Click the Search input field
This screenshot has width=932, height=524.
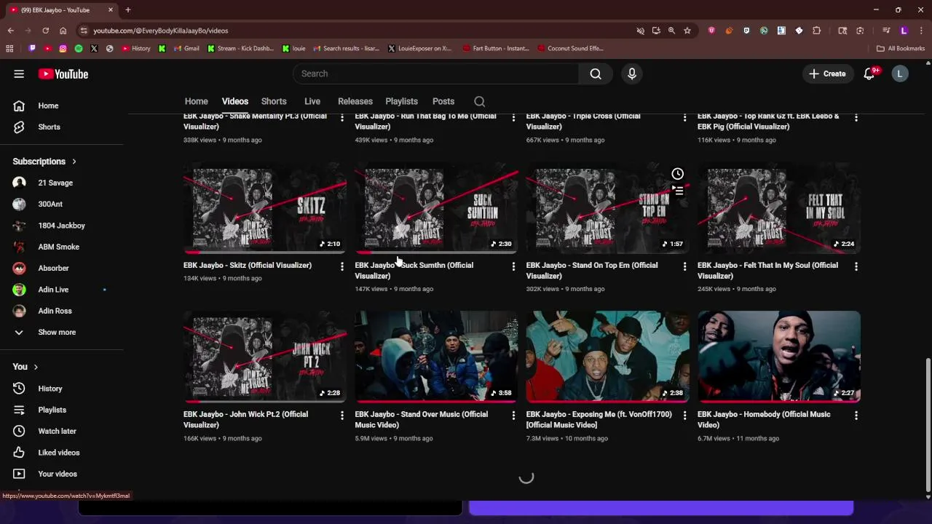coord(436,74)
